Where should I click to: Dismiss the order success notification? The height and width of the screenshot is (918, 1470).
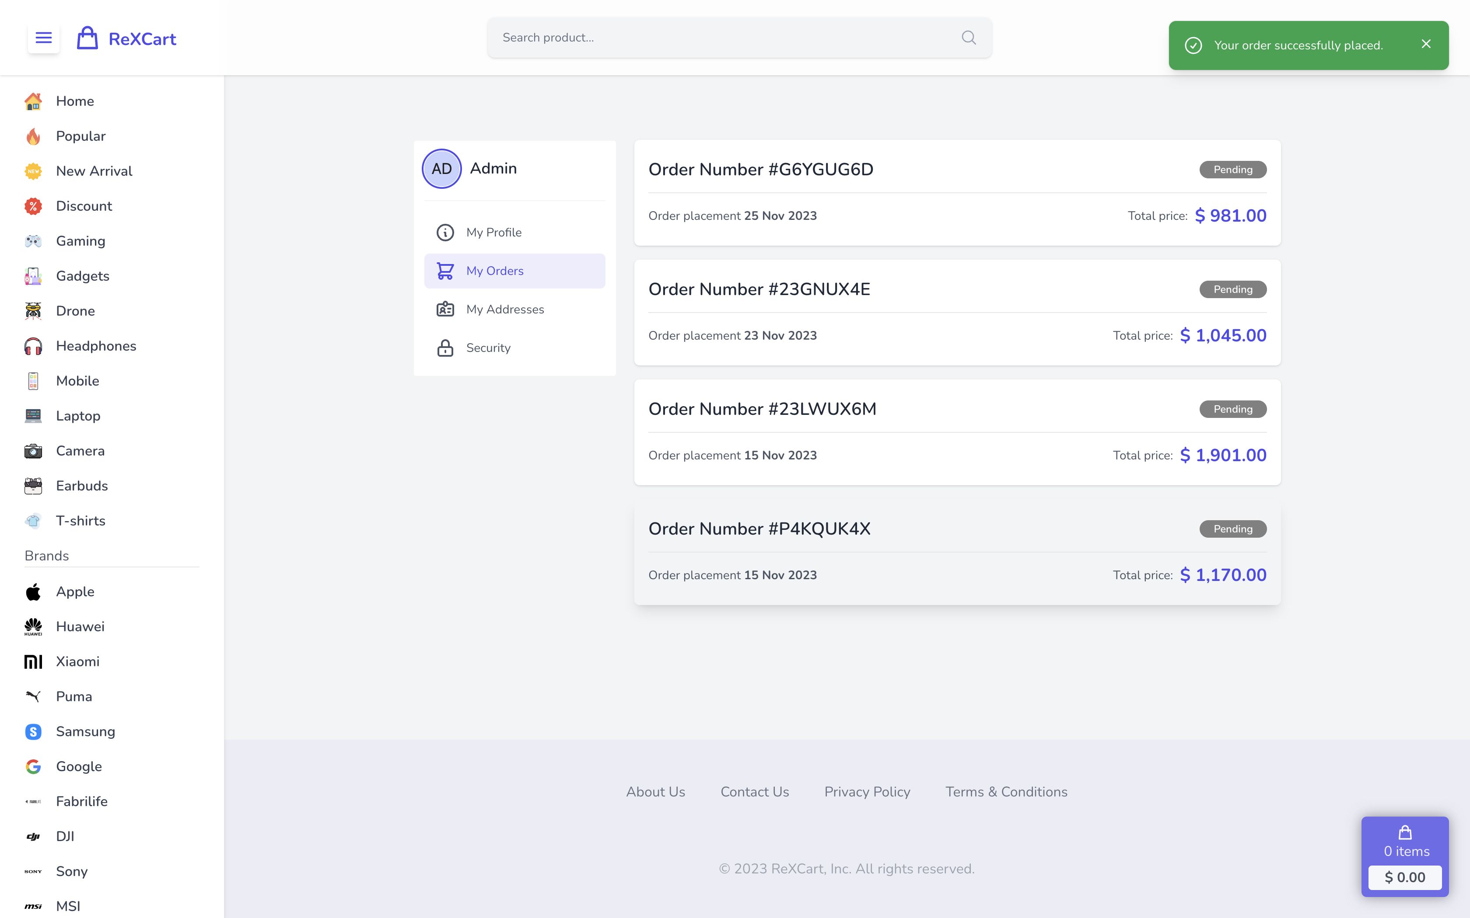pos(1426,44)
